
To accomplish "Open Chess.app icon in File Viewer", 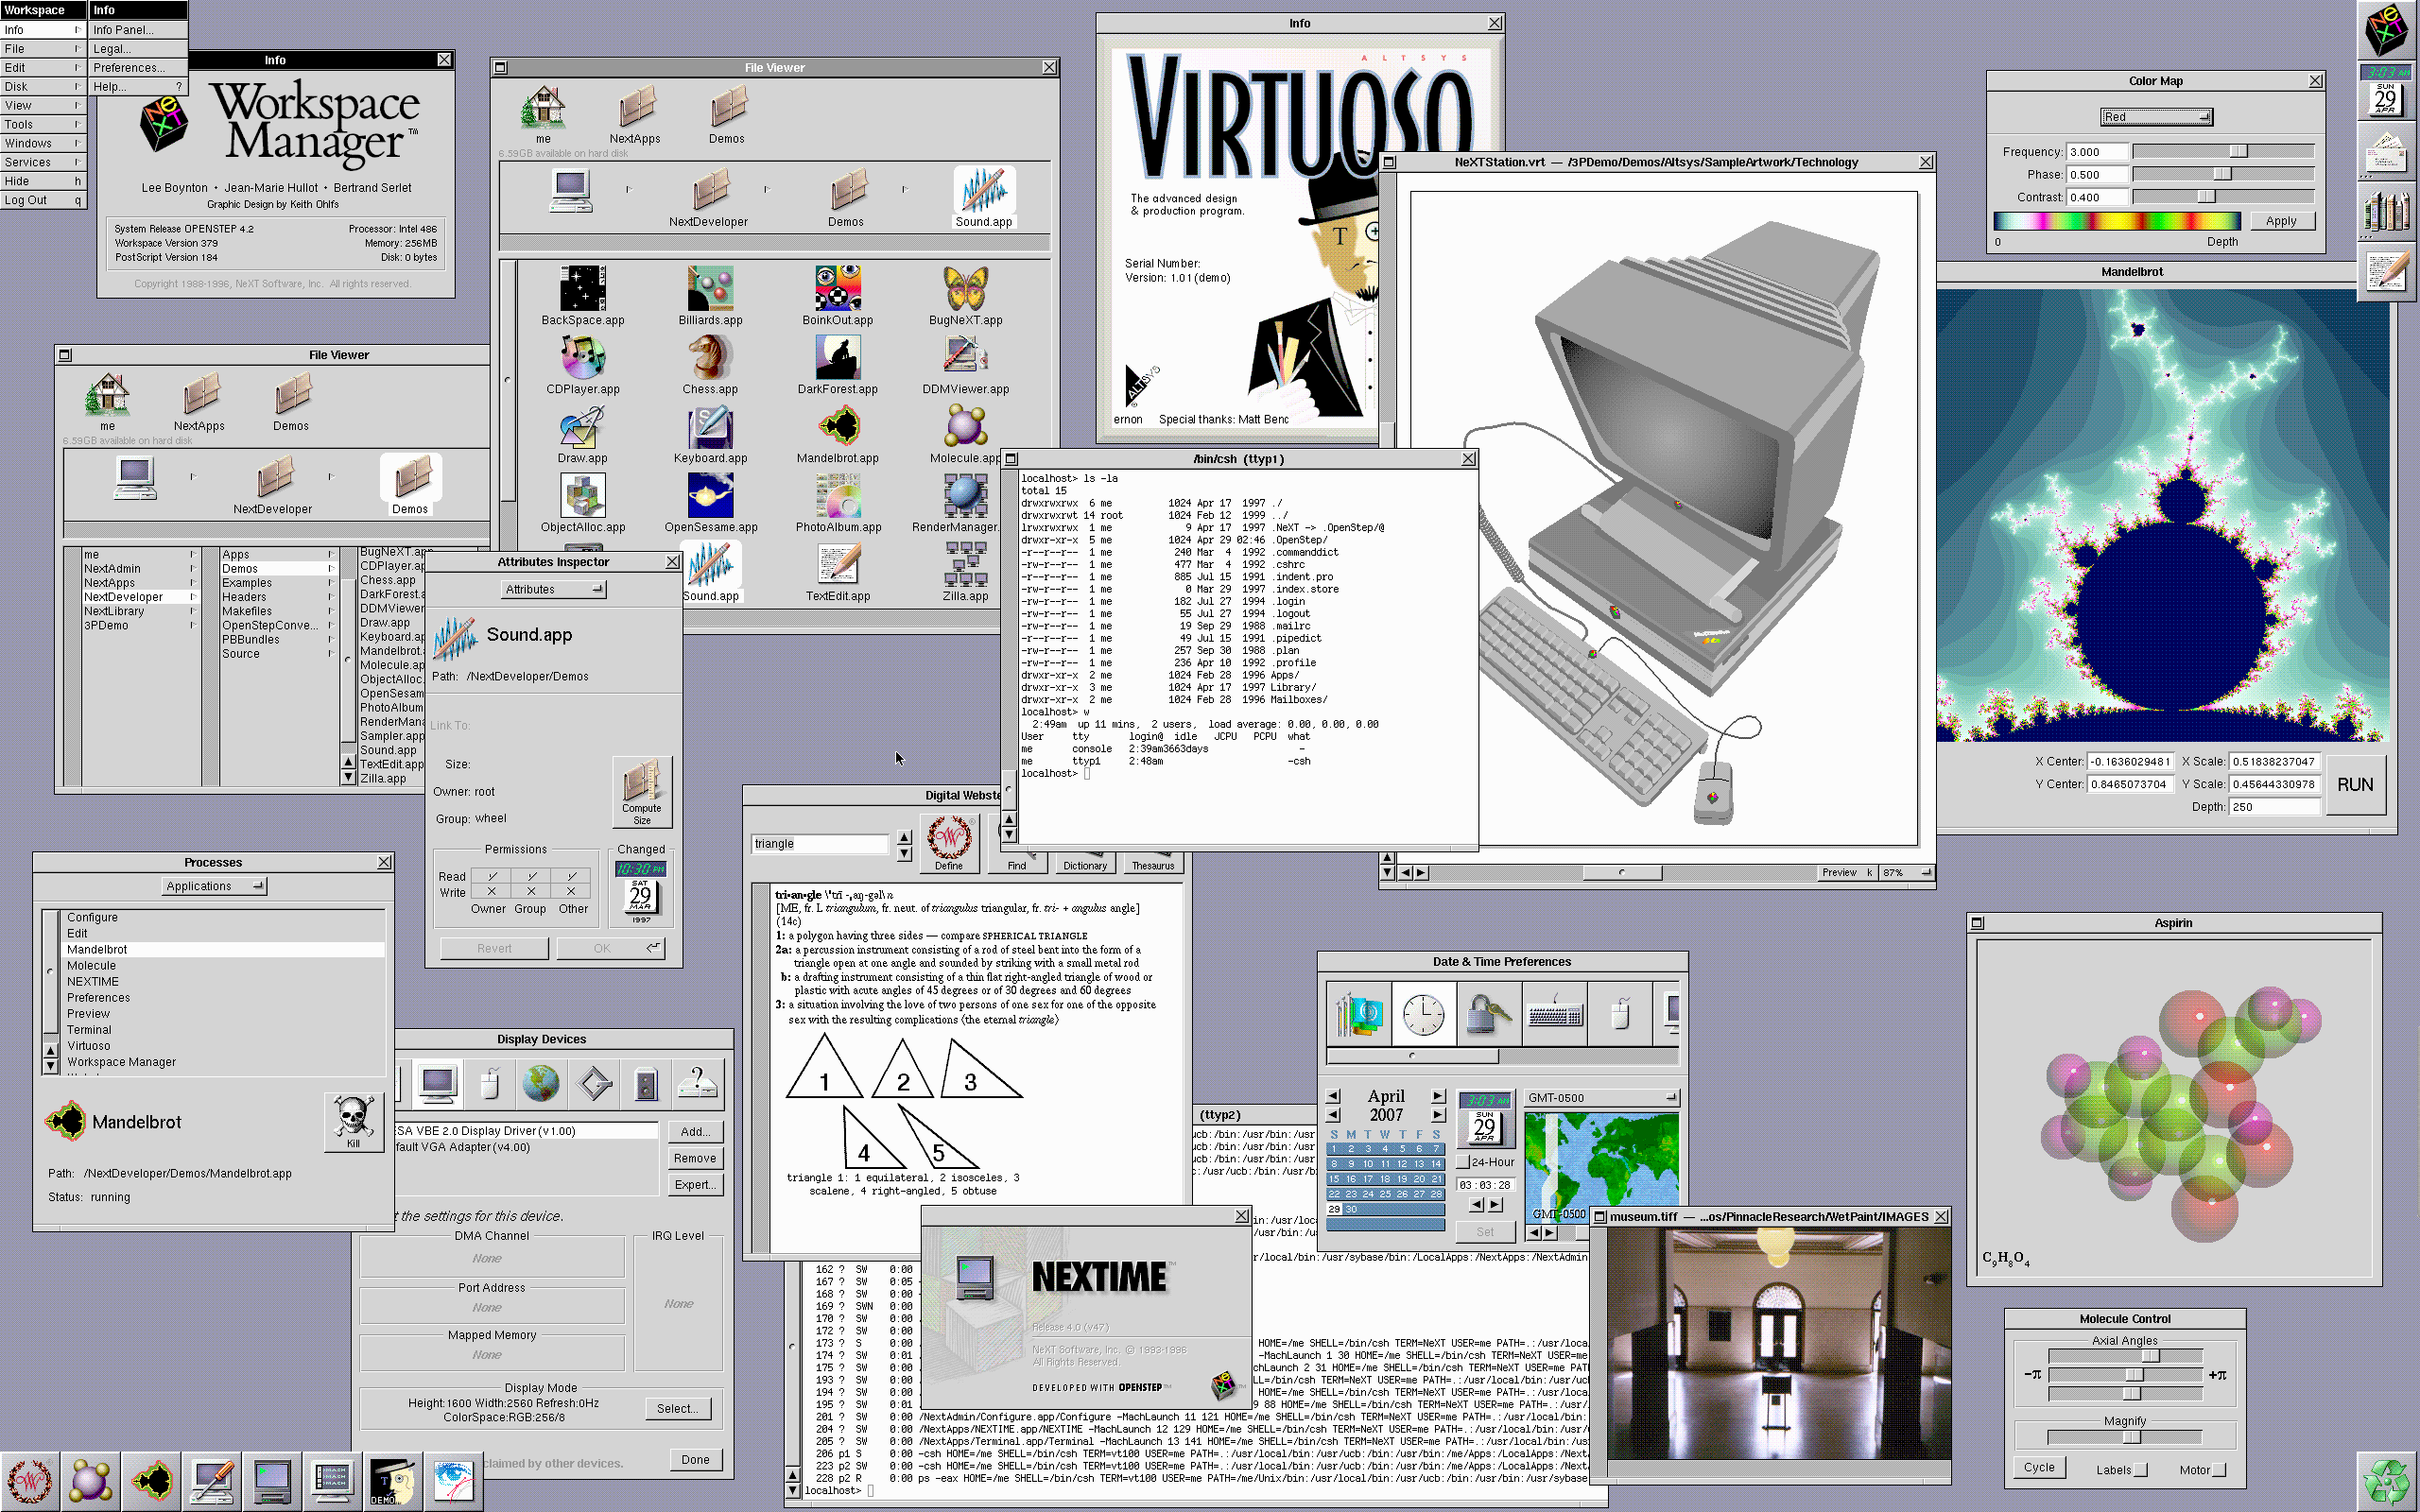I will (x=710, y=358).
